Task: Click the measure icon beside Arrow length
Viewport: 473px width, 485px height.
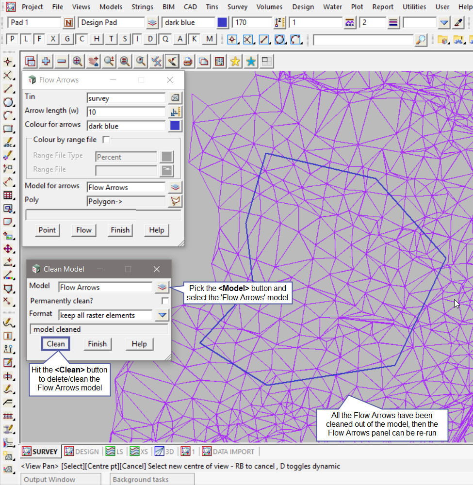Action: 175,112
